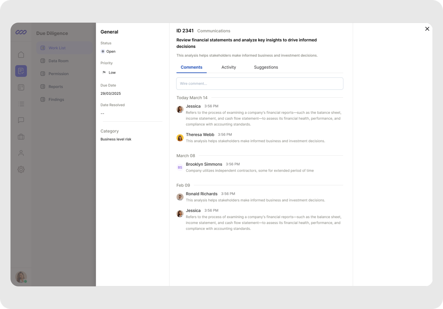Switch to the Activity tab

click(x=228, y=67)
